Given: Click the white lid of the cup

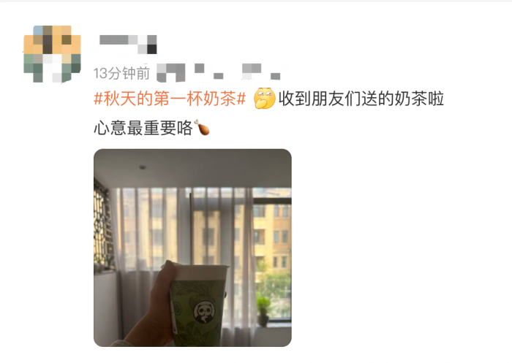Looking at the screenshot, I should 200,272.
